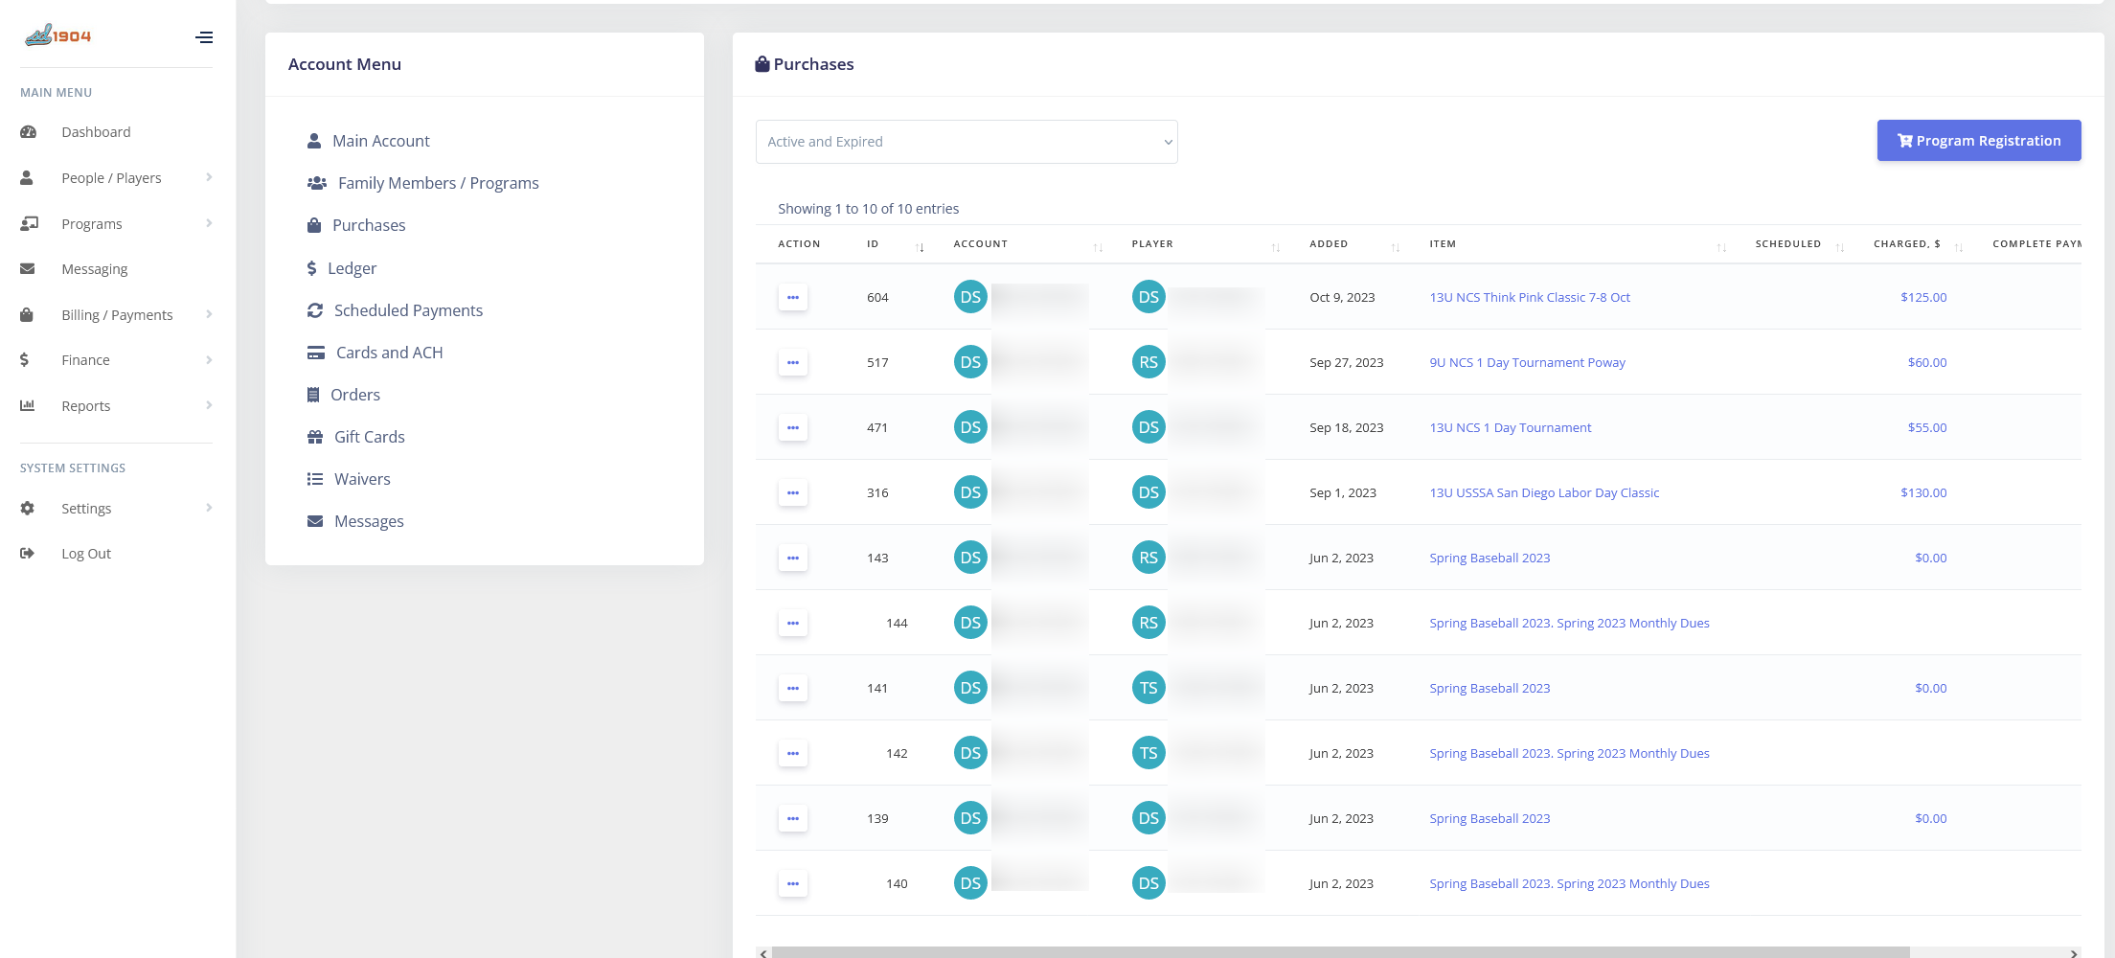This screenshot has height=958, width=2115.
Task: Open action menu for purchase 143
Action: 793,559
